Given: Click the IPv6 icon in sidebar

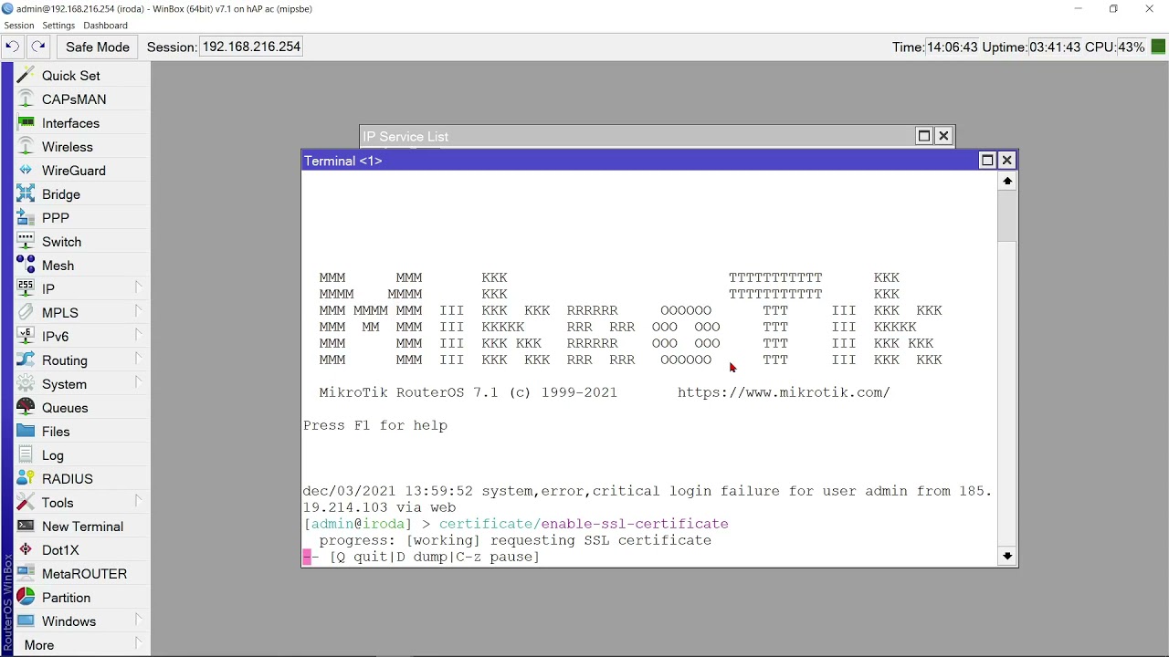Looking at the screenshot, I should (26, 337).
